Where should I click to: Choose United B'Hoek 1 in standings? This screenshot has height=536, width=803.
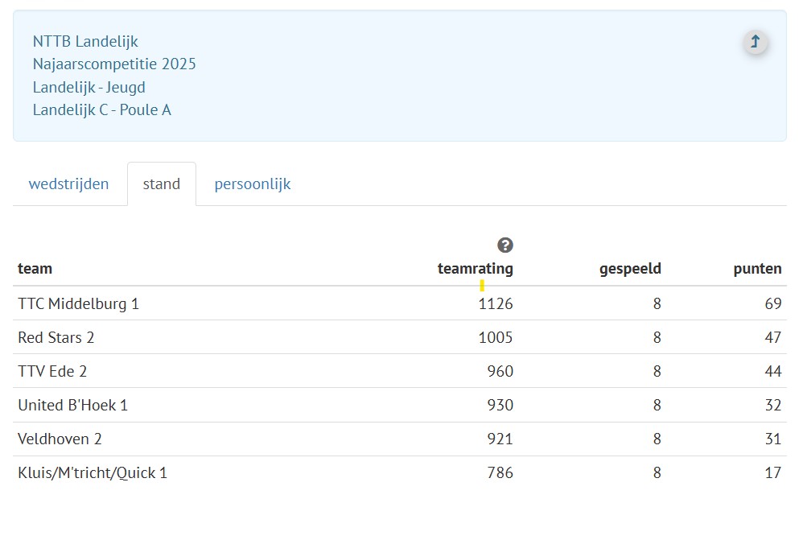point(72,406)
